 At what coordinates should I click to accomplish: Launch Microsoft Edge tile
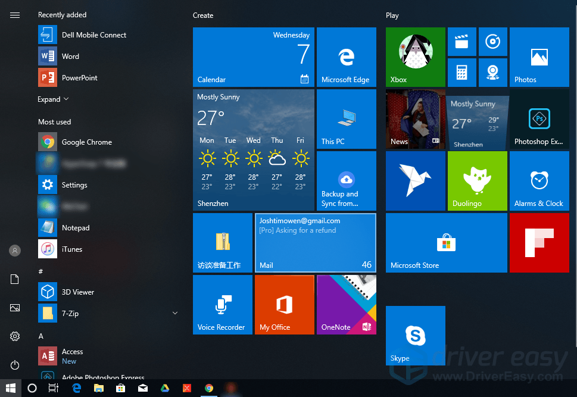click(347, 57)
